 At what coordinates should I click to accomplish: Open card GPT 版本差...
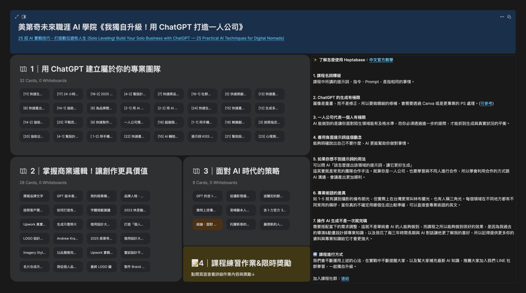tap(68, 196)
